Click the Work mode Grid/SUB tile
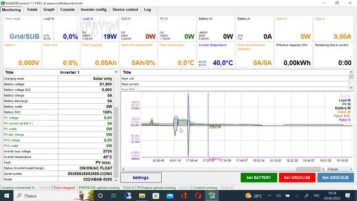The width and height of the screenshot is (357, 201). (x=22, y=28)
